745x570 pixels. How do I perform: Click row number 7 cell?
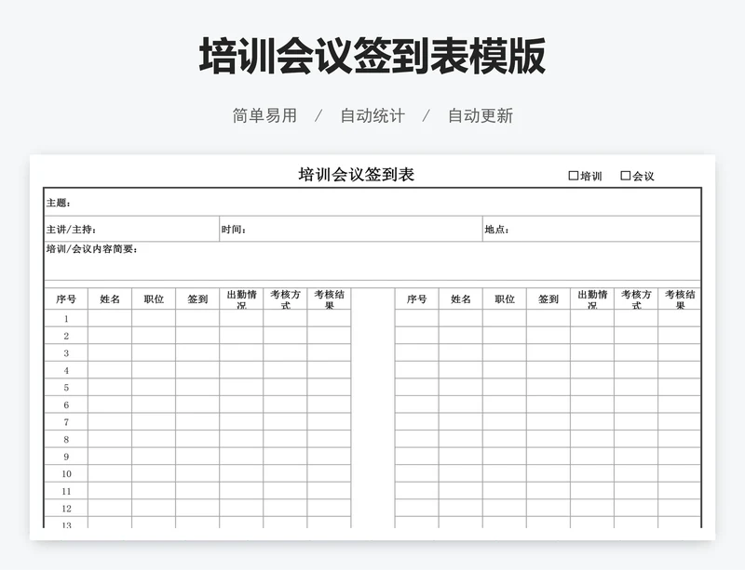tap(66, 422)
